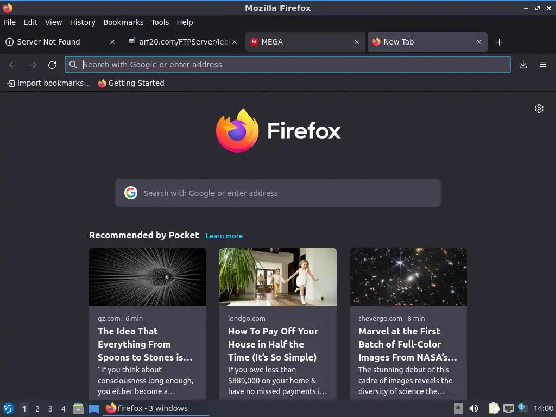
Task: Open the Downloads panel icon
Action: tap(523, 65)
